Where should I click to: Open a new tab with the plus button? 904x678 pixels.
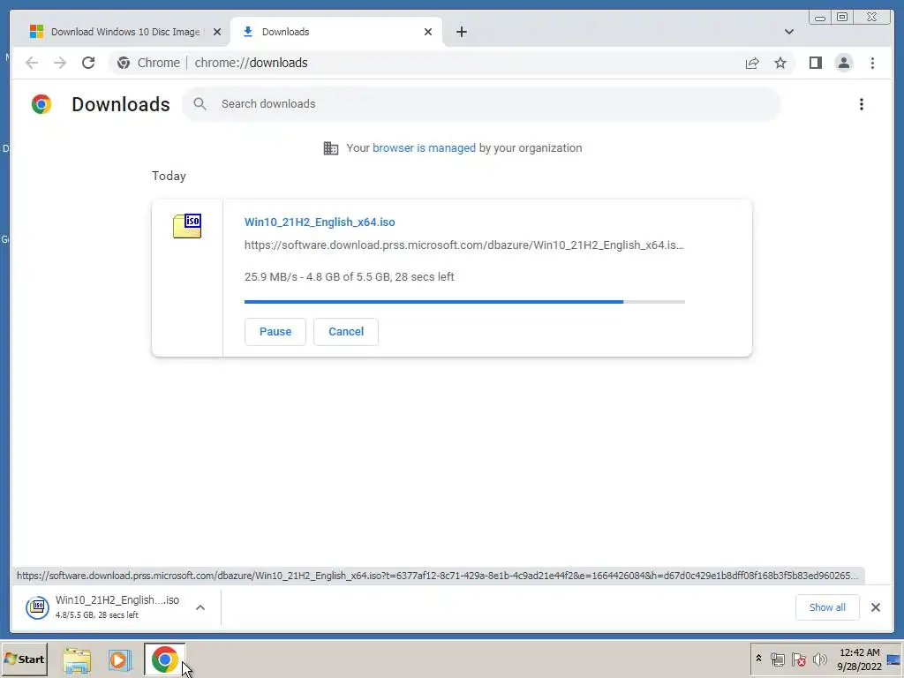tap(461, 32)
